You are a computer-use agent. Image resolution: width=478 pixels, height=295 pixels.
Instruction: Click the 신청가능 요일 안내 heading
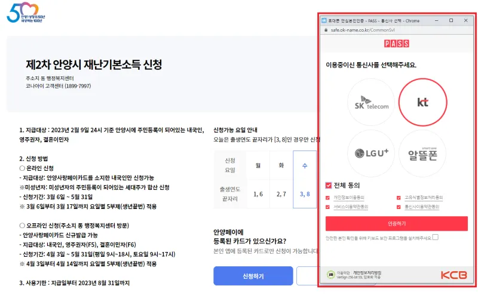[235, 130]
